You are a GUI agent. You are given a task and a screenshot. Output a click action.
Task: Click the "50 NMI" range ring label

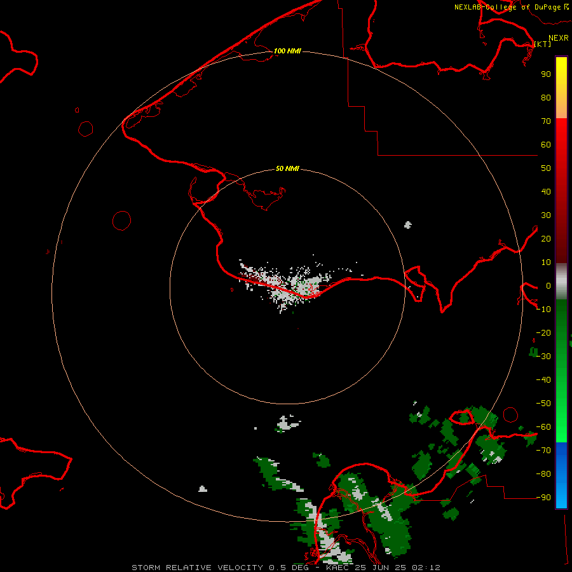(x=287, y=168)
